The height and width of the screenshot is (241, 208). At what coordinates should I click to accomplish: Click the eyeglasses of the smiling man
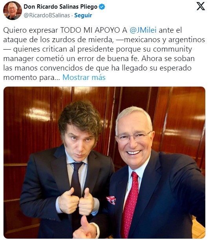133,137
